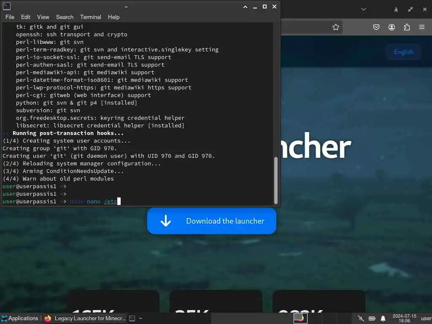Open the Terminal menu
The width and height of the screenshot is (432, 324).
[x=91, y=17]
